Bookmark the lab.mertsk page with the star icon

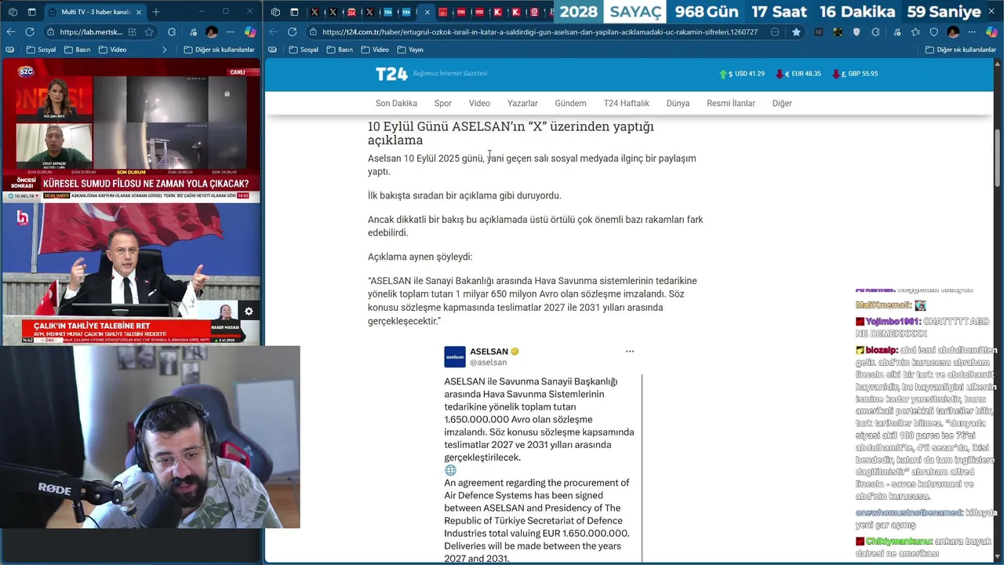coord(149,32)
